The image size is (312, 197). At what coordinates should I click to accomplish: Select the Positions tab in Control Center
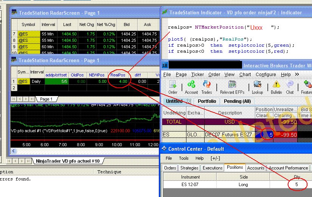coord(235,167)
